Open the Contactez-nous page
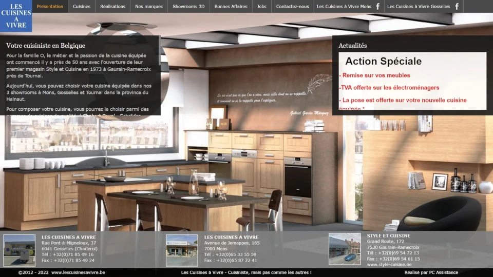The width and height of the screenshot is (493, 277). click(292, 6)
